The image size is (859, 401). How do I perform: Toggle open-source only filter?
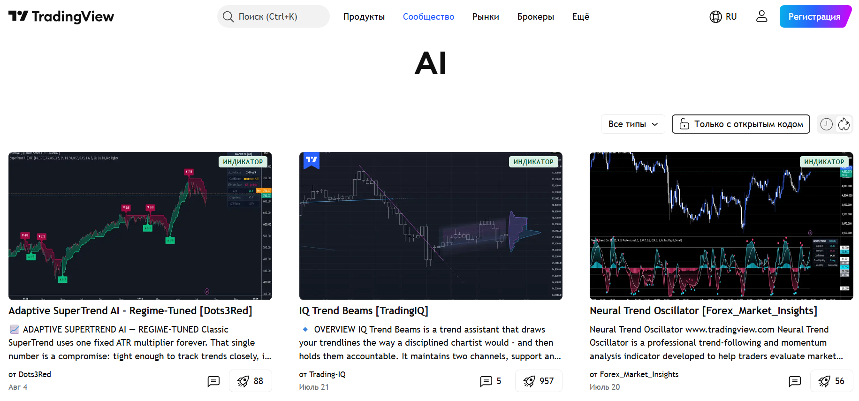[x=741, y=124]
